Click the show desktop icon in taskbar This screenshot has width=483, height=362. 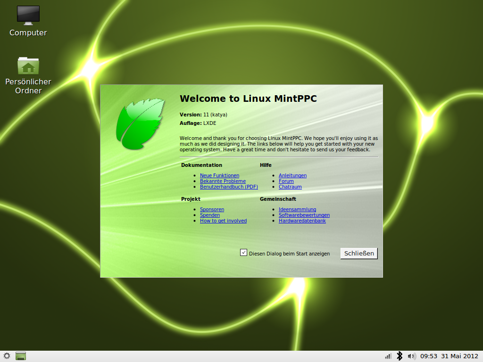[21, 356]
